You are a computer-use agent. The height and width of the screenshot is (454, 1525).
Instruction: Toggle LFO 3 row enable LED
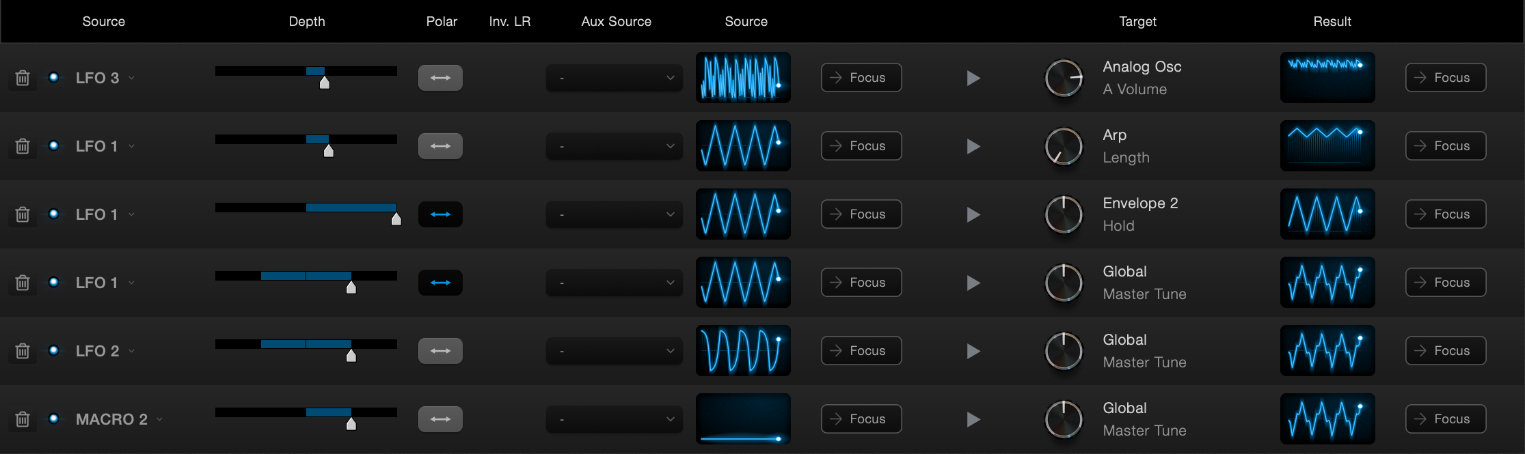pyautogui.click(x=53, y=77)
